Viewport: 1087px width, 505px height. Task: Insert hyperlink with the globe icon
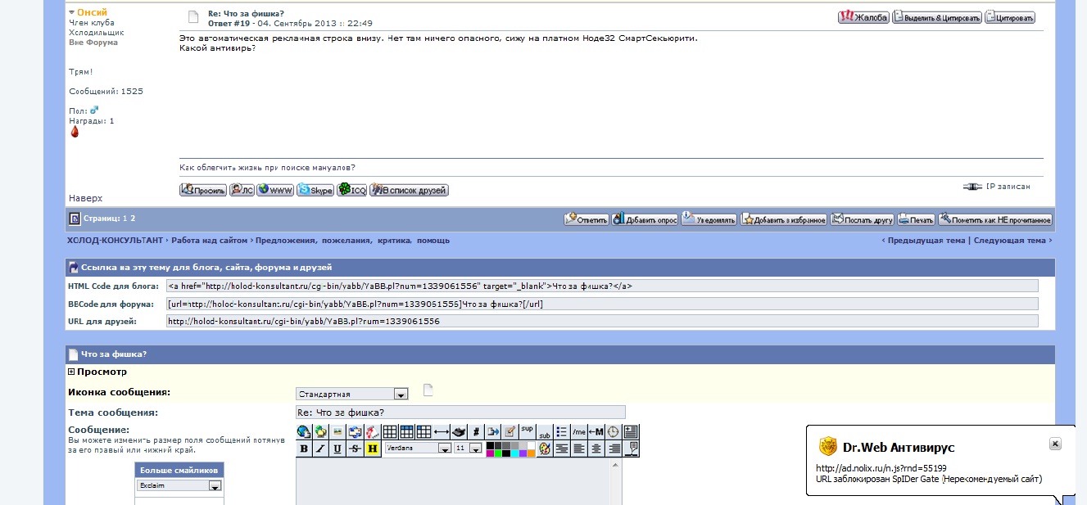303,431
